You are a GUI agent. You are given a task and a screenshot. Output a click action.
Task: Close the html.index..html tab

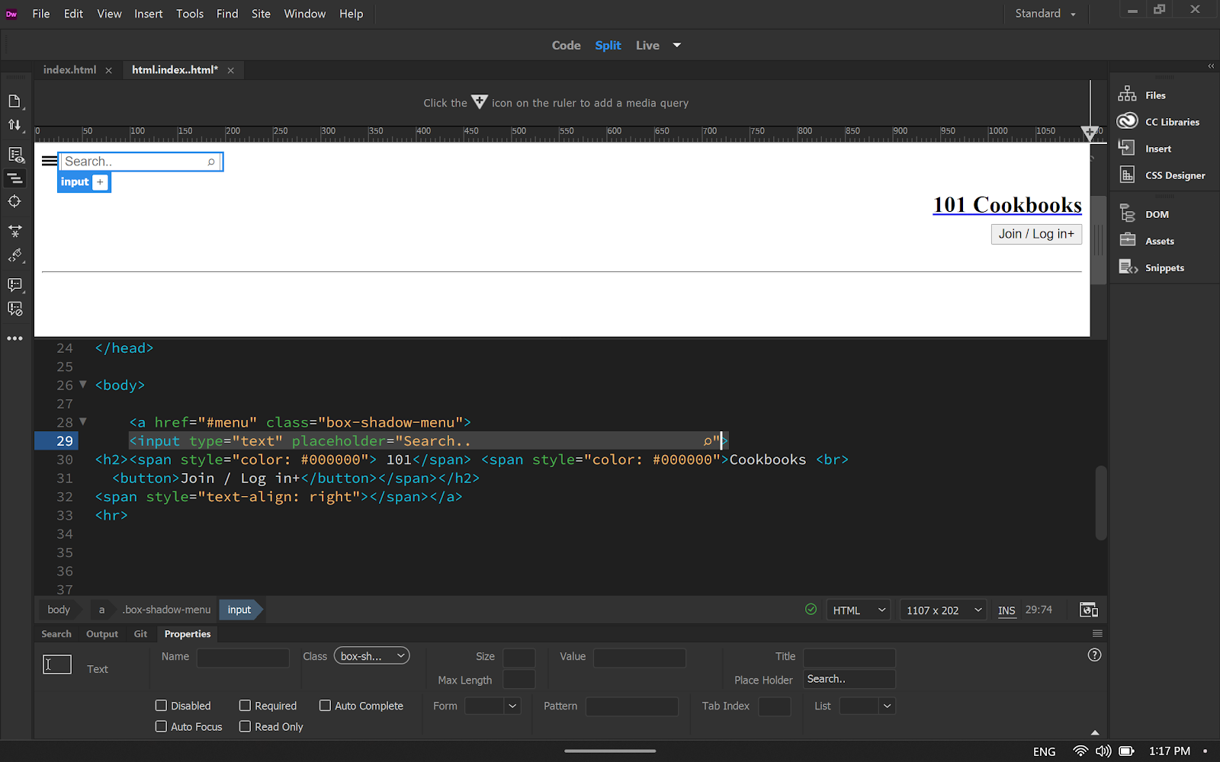click(x=230, y=70)
